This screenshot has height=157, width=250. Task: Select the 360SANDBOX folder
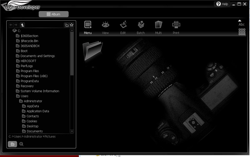point(28,46)
